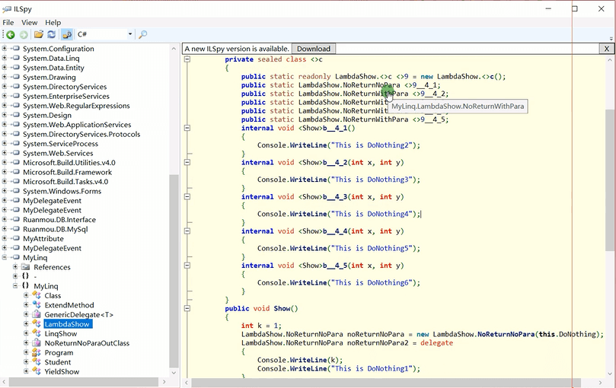616x388 pixels.
Task: Expand the System.Configuration assembly node
Action: point(5,49)
